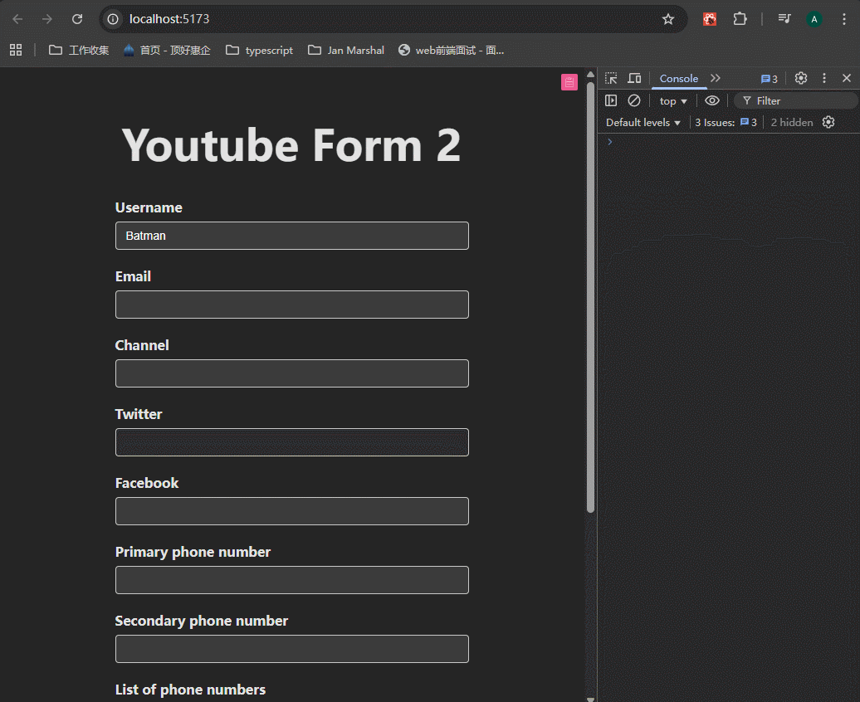The width and height of the screenshot is (860, 702).
Task: Open console settings gear beside hidden count
Action: (x=828, y=122)
